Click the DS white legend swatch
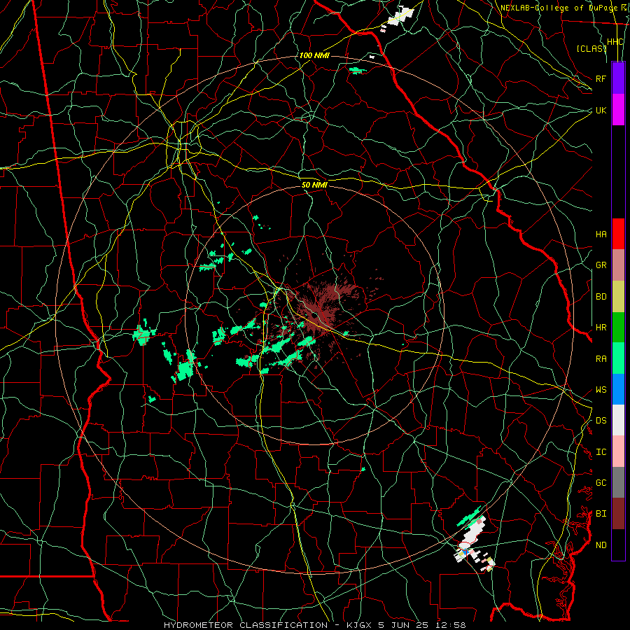 point(618,420)
